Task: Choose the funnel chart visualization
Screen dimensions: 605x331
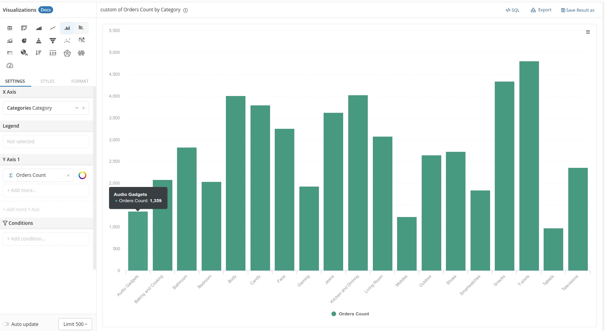Action: [53, 41]
